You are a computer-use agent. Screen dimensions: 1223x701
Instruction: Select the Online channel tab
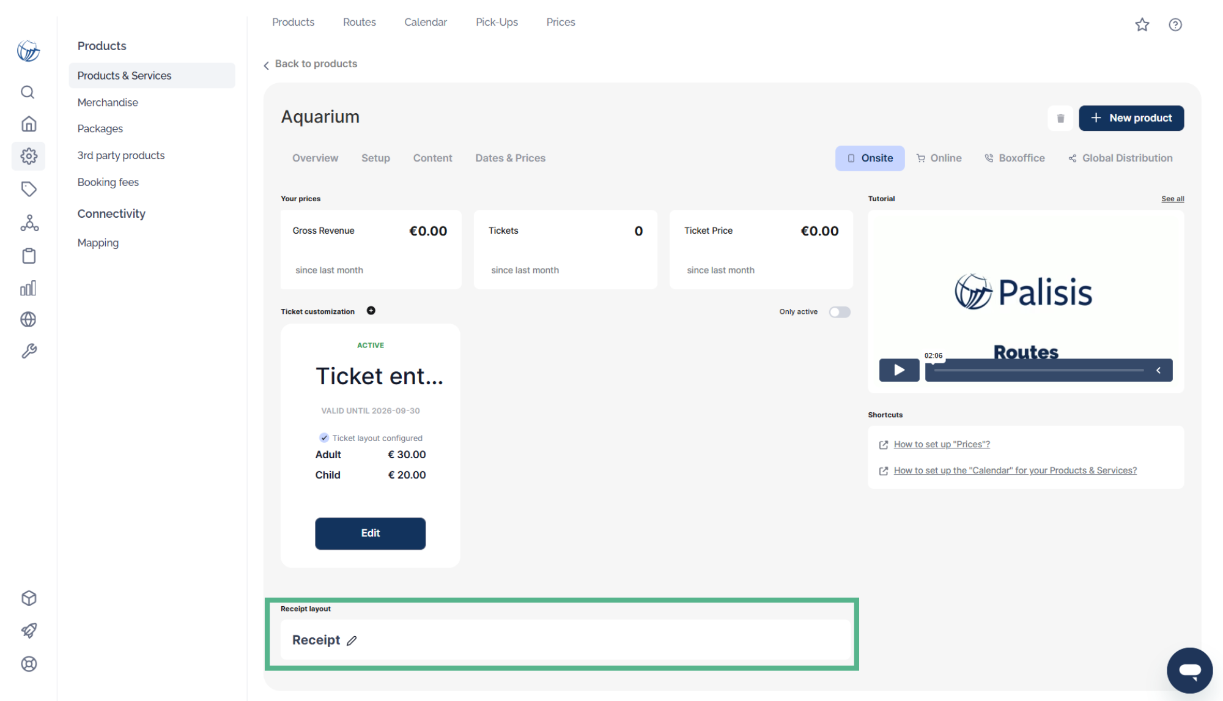pyautogui.click(x=939, y=158)
